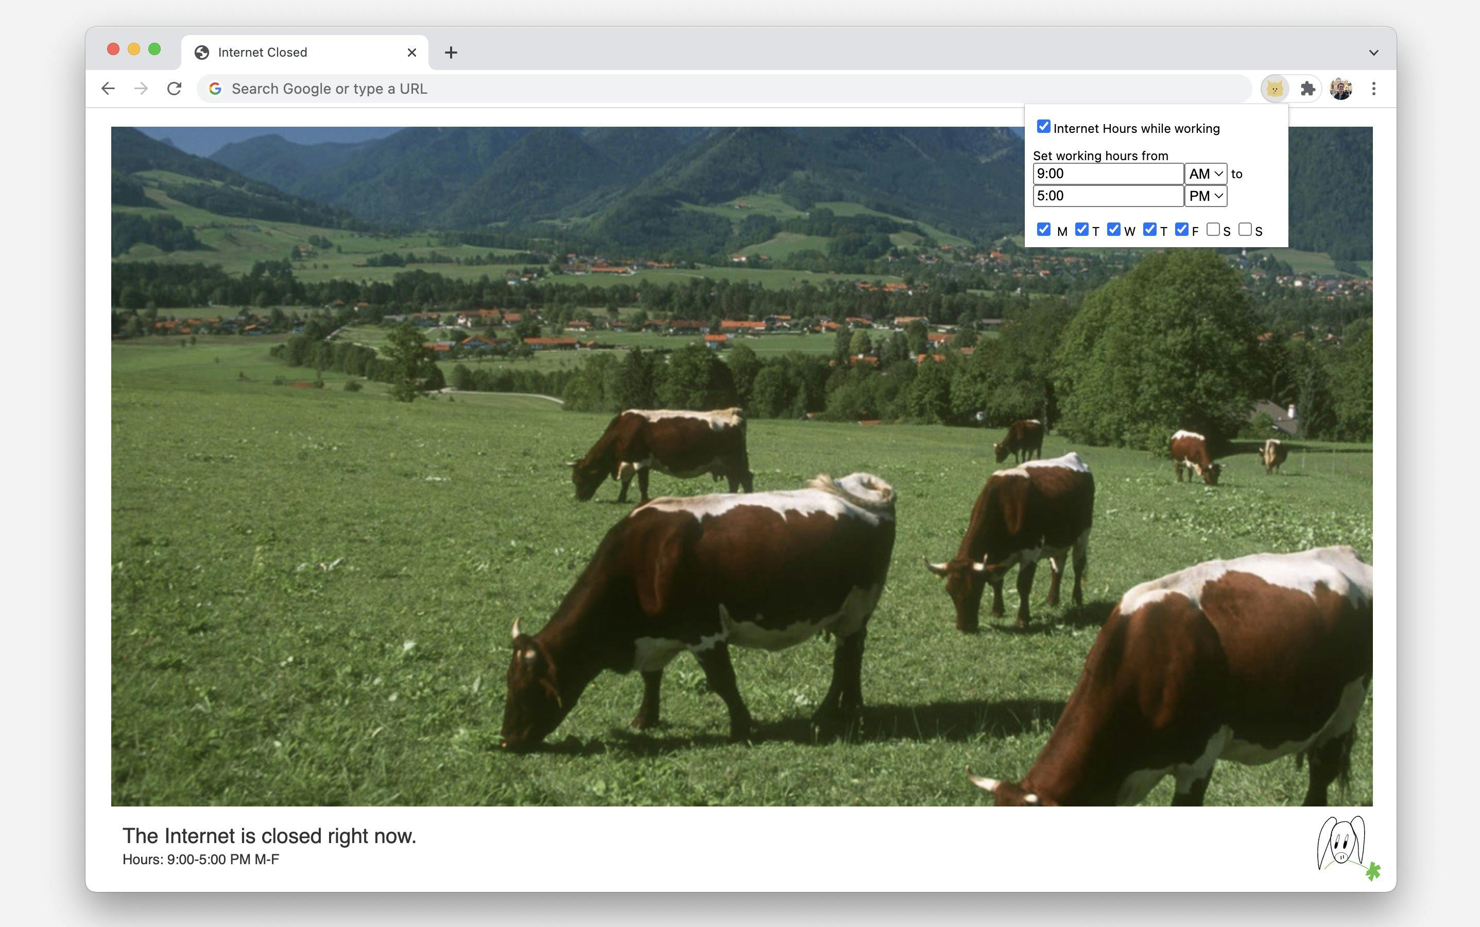Go back with the back arrow
Viewport: 1480px width, 927px height.
(109, 89)
